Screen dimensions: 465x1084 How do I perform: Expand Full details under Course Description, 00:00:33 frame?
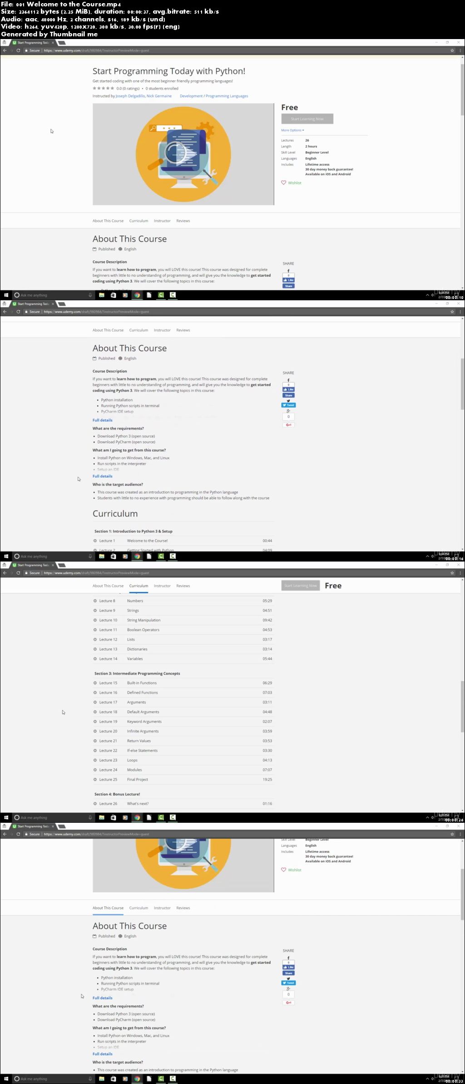click(x=103, y=998)
